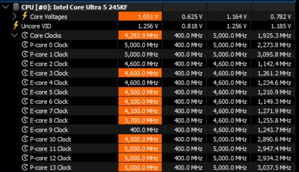Select the E-core 2 Clock sensor row
Image resolution: width=299 pixels, height=172 pixels.
pos(49,64)
